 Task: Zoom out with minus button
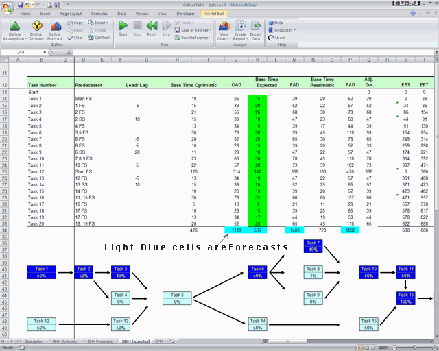[x=394, y=348]
